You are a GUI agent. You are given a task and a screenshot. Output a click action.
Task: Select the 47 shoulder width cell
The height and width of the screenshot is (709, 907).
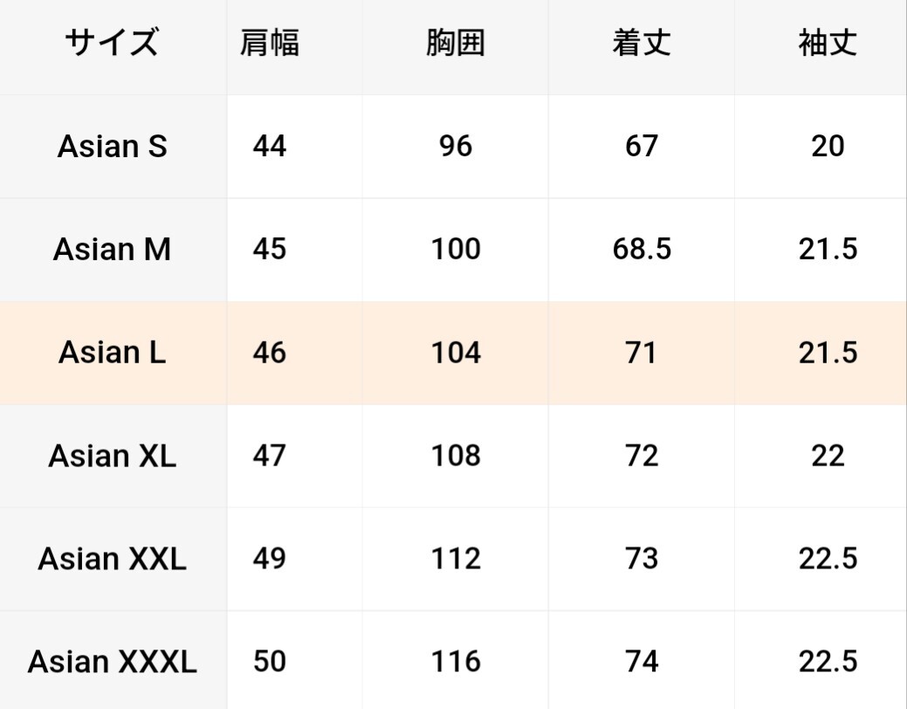click(269, 456)
